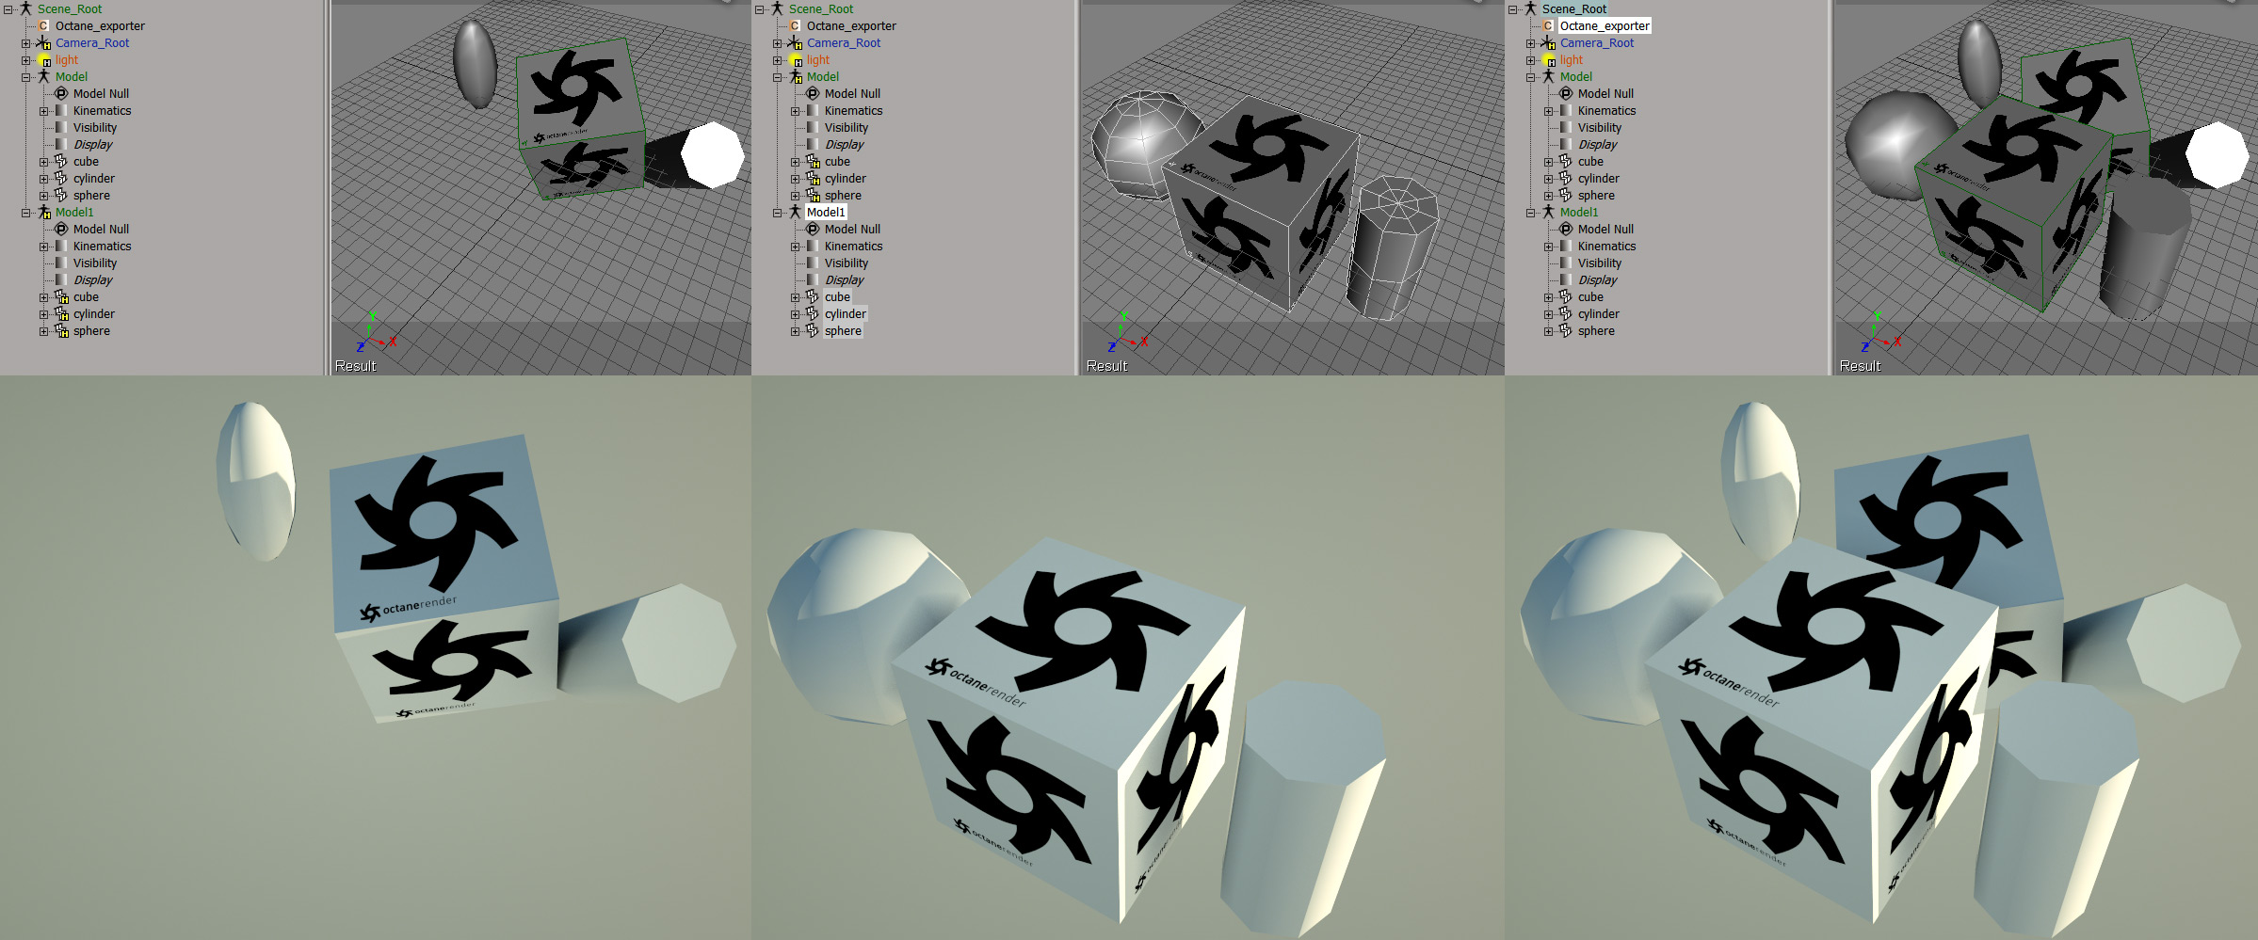The height and width of the screenshot is (940, 2258).
Task: Click the sphere icon under Model in the middle panel
Action: pyautogui.click(x=813, y=196)
